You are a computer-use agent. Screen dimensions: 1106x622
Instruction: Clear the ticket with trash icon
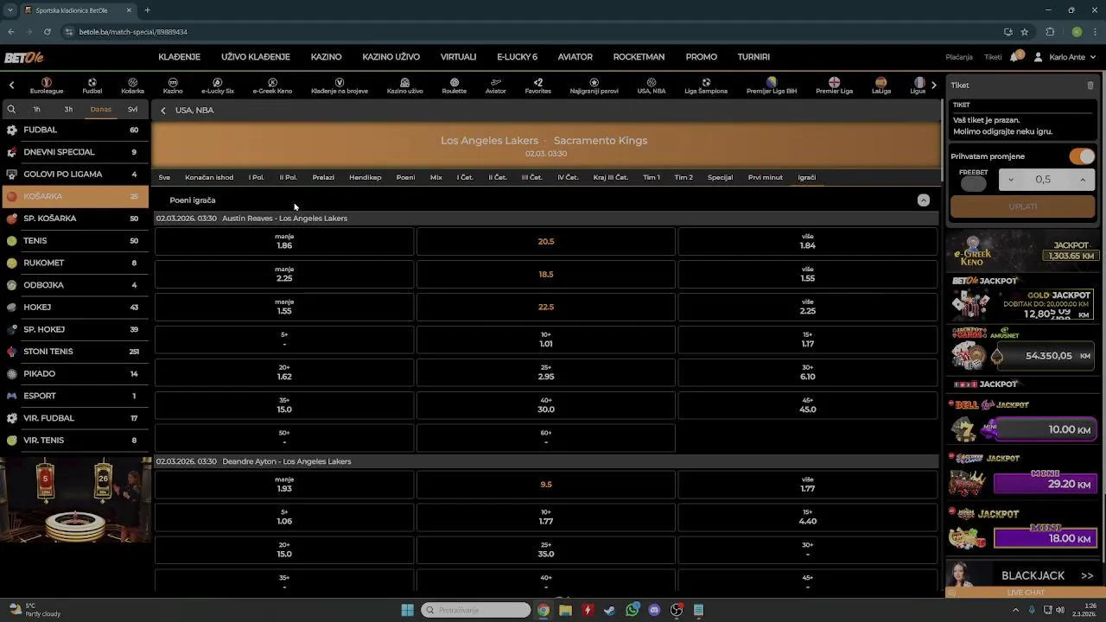click(x=1090, y=86)
